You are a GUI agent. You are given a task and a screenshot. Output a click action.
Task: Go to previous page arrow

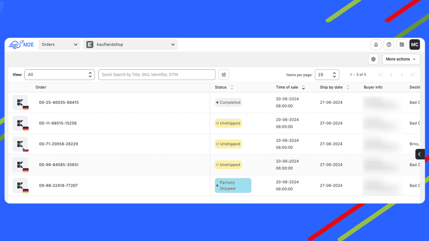pos(391,74)
